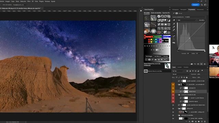The height and width of the screenshot is (123, 219).
Task: Select the edit curve points tool
Action: click(x=174, y=33)
